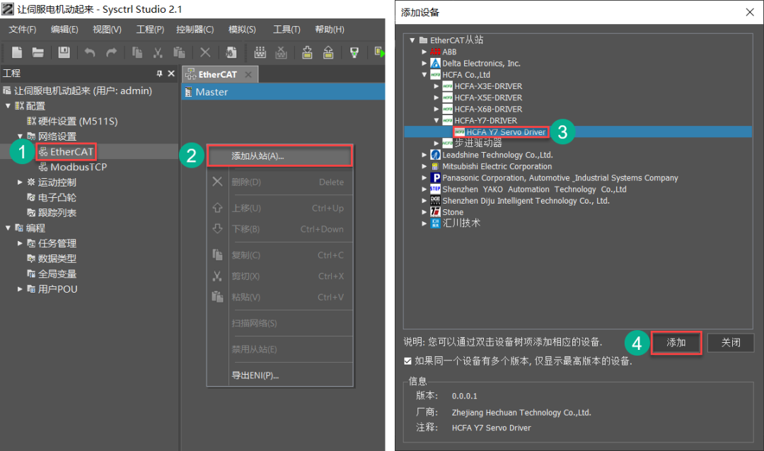Expand the ABB vendor node
The width and height of the screenshot is (764, 451).
click(x=424, y=52)
